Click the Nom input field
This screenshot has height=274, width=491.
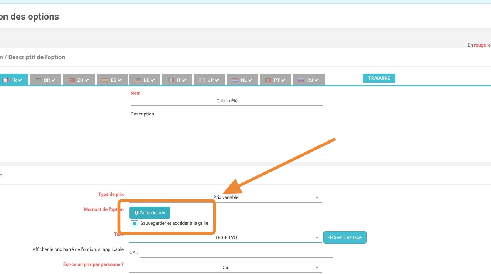227,101
